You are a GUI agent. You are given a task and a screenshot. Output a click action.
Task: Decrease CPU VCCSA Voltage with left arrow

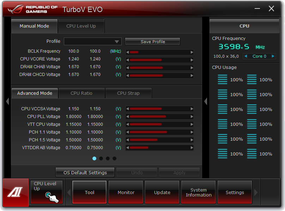click(128, 109)
